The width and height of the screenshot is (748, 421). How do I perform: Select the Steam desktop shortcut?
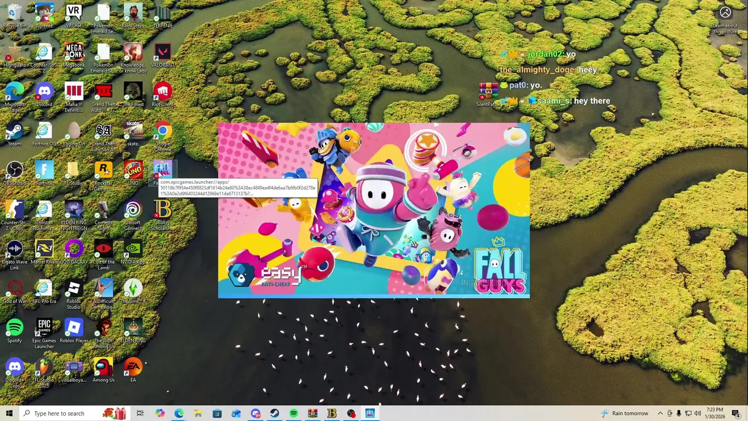click(15, 134)
